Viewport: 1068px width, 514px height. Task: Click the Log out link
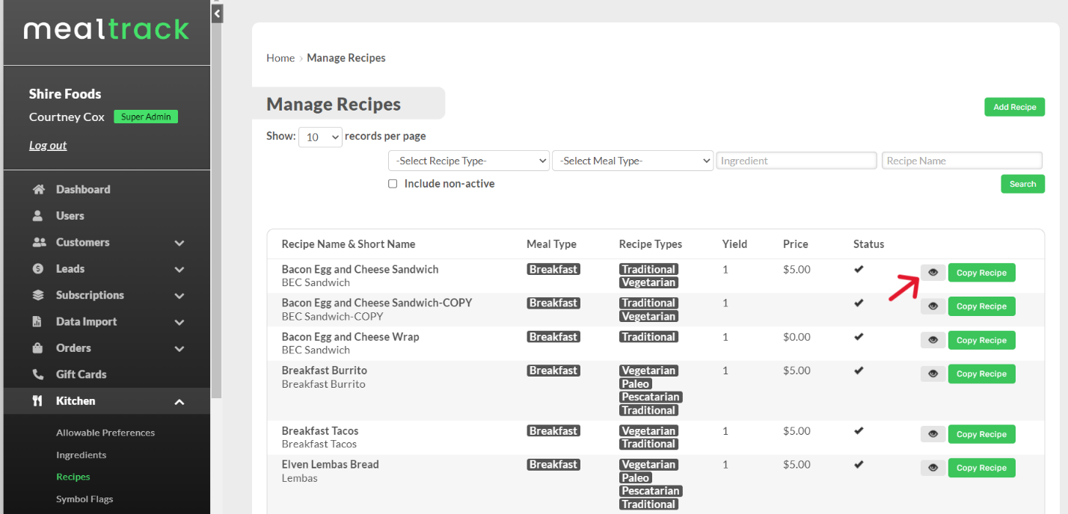pos(48,146)
